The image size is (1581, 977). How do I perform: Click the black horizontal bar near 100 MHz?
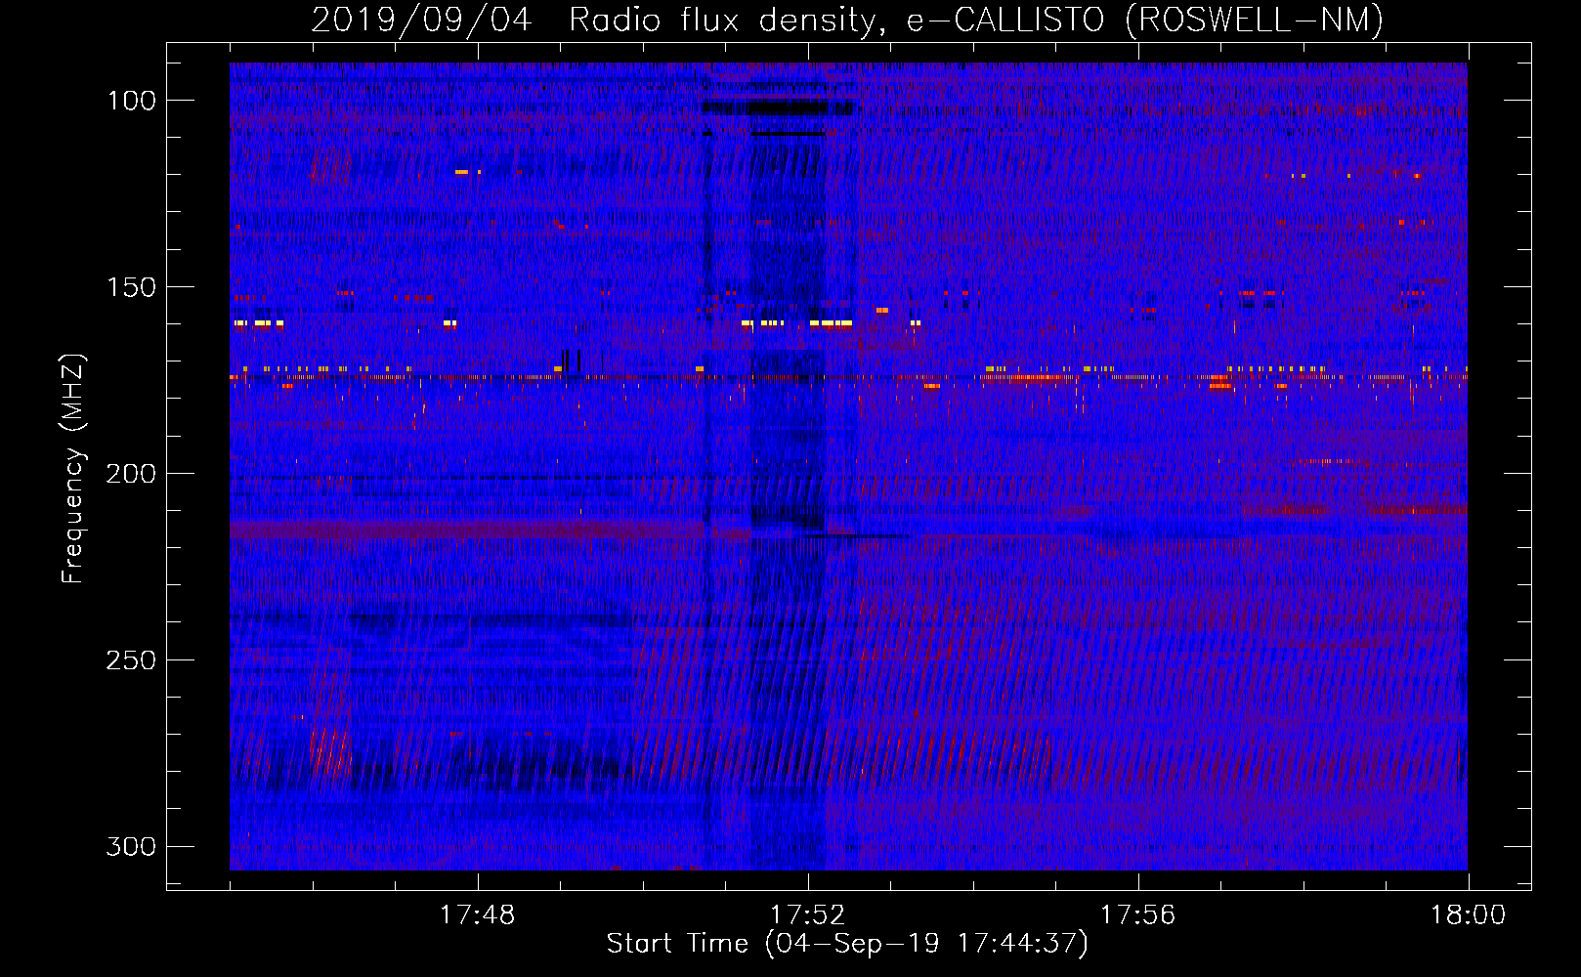[777, 108]
